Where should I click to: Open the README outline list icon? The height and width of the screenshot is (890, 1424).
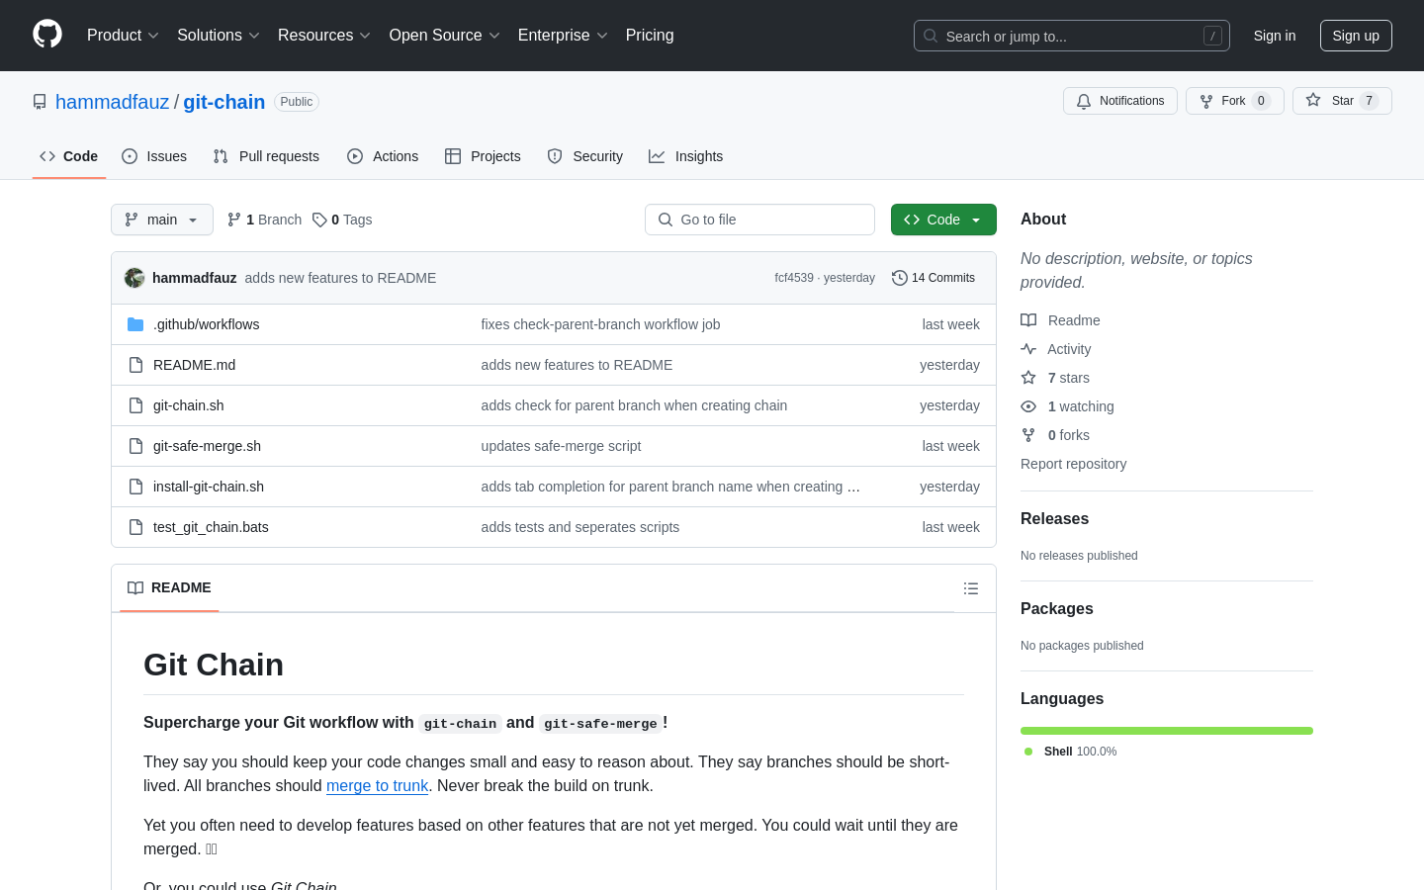971,588
